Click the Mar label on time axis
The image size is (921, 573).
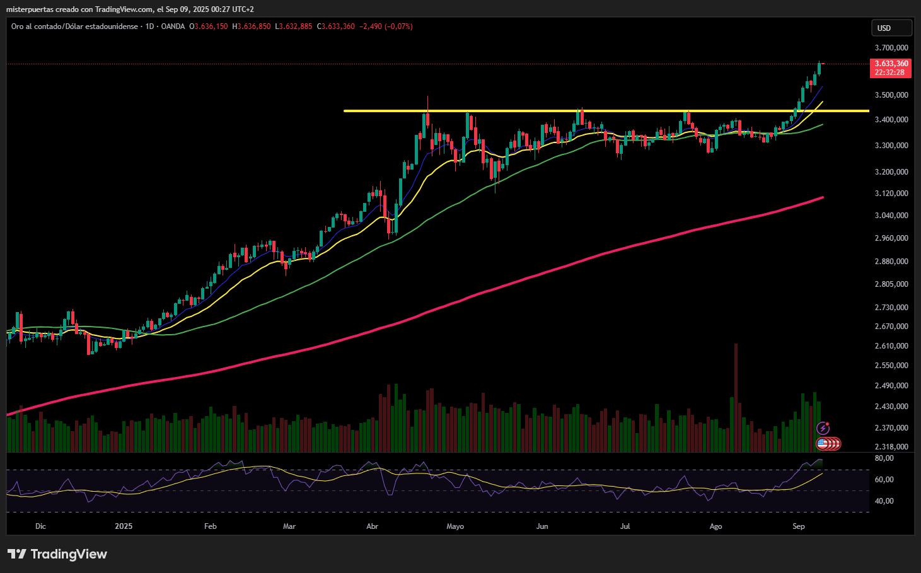click(x=289, y=526)
